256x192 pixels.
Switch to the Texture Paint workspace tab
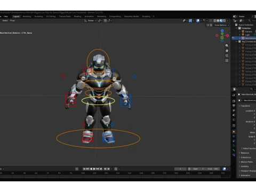click(x=65, y=17)
